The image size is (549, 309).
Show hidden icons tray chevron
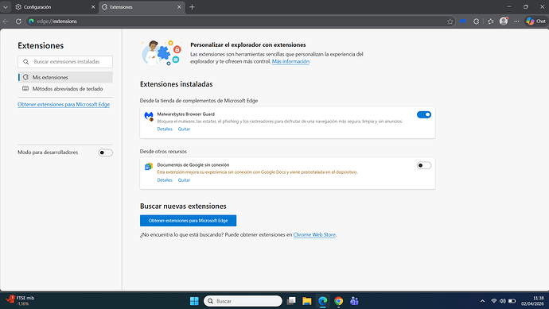pyautogui.click(x=482, y=301)
